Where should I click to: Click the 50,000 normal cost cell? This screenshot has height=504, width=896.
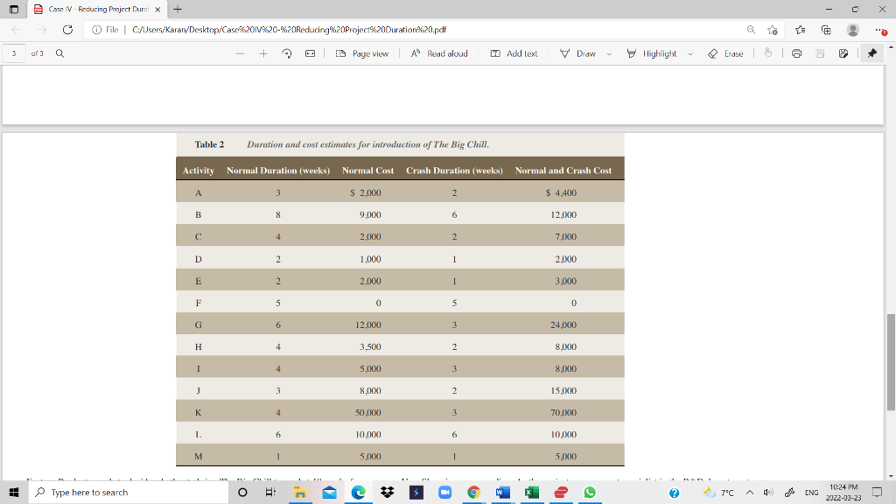[x=368, y=413]
